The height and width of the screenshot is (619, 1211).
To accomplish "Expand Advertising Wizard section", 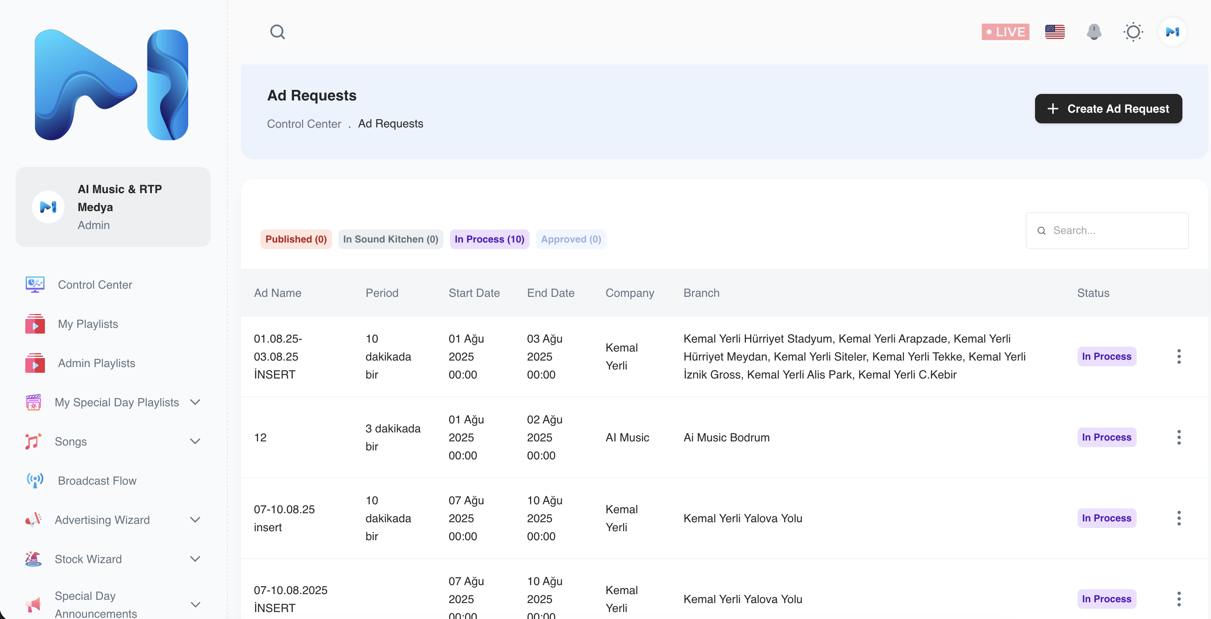I will click(195, 520).
